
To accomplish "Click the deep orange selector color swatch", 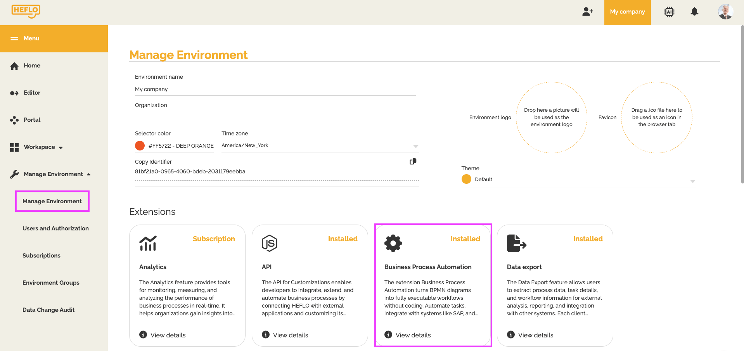I will pos(140,146).
